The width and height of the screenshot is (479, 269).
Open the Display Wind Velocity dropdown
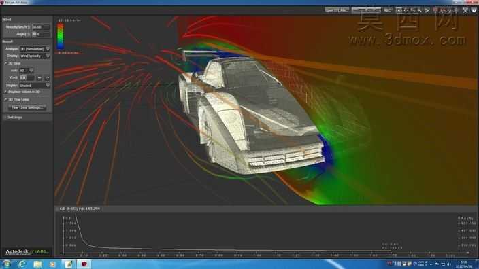pos(35,56)
